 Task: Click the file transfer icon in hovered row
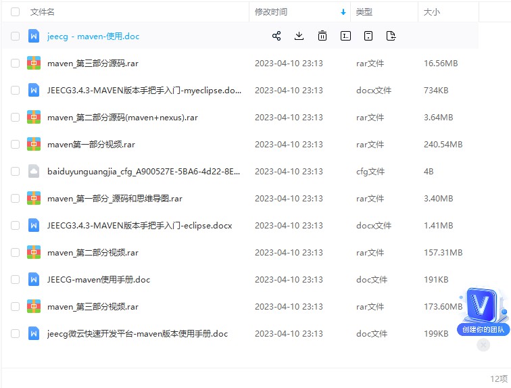[x=391, y=36]
